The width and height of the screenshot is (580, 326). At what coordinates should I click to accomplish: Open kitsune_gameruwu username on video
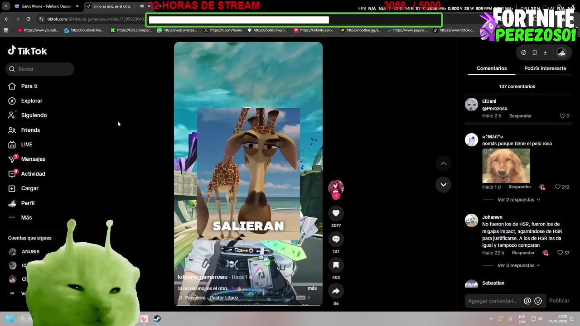click(x=203, y=277)
